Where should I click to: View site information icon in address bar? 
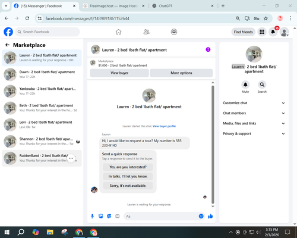pos(40,18)
